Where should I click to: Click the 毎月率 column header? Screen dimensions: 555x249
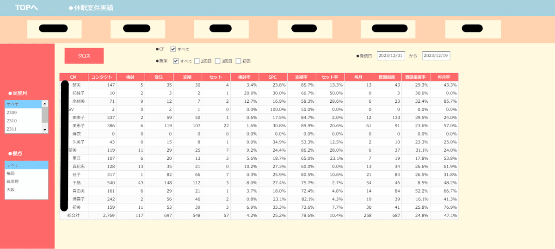tap(444, 77)
